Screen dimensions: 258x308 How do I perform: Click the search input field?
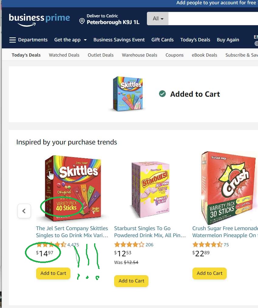click(212, 19)
